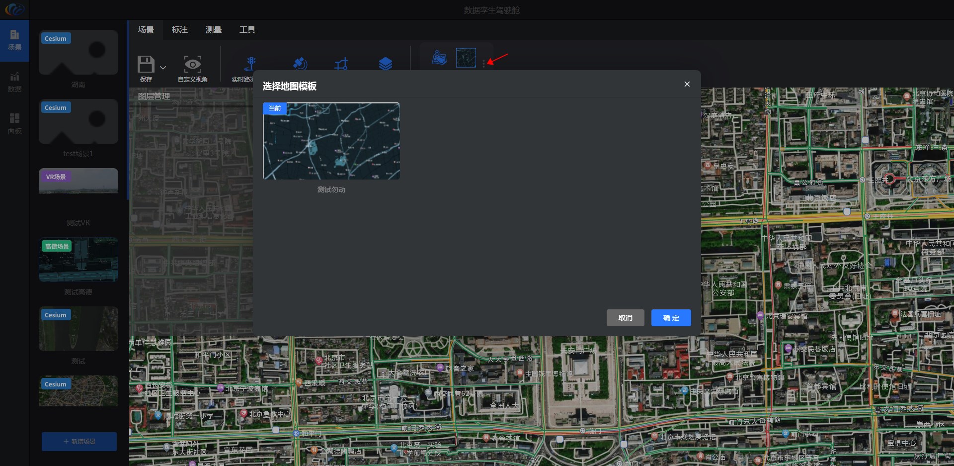
Task: Click the crop region tool icon
Action: click(x=341, y=64)
